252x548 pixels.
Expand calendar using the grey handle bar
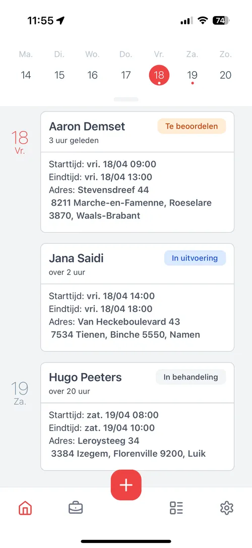(x=126, y=100)
